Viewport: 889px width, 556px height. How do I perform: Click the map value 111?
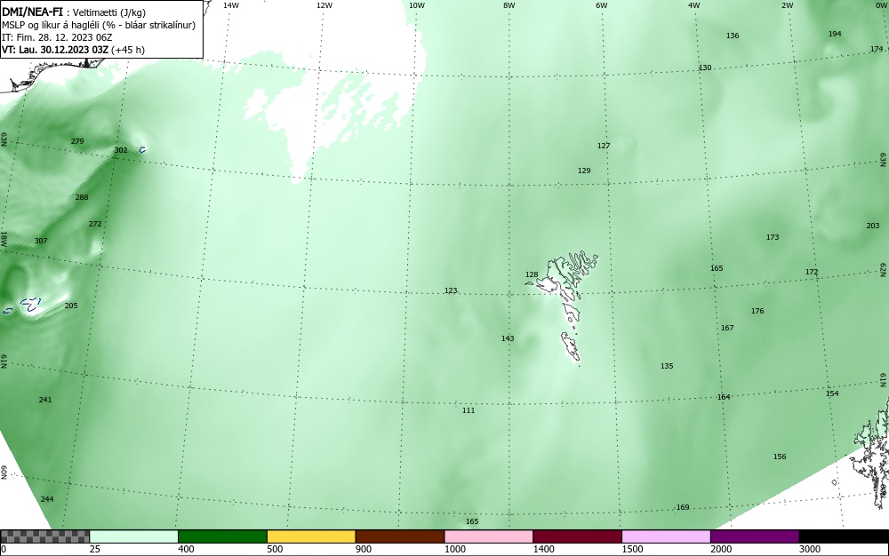click(469, 410)
